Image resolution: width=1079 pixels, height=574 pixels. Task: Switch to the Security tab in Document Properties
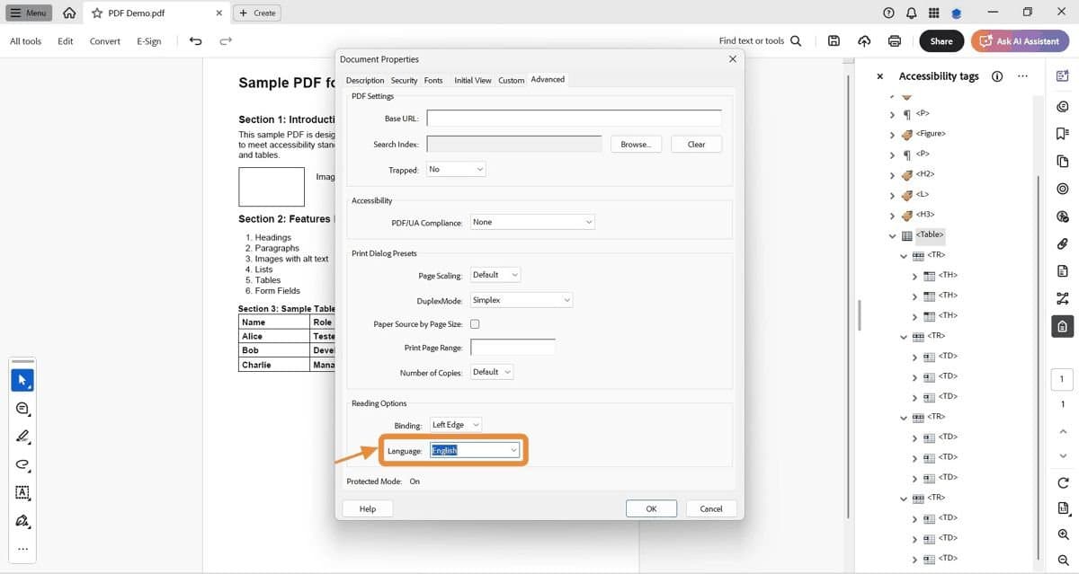404,80
